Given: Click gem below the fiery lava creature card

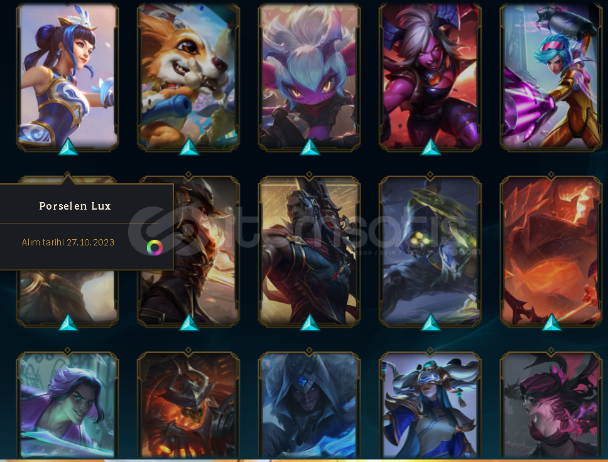Looking at the screenshot, I should 551,323.
